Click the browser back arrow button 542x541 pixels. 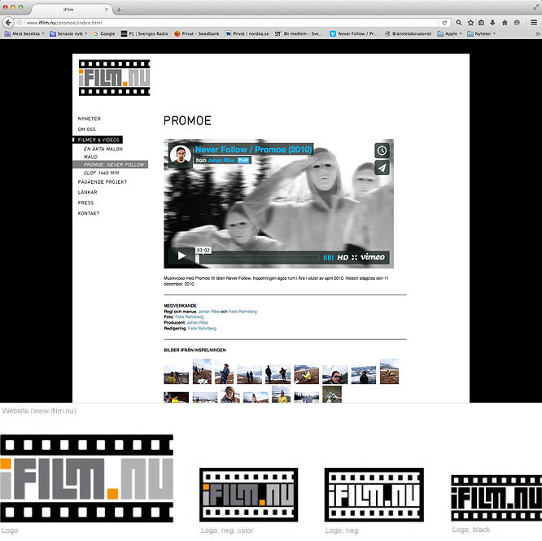tap(8, 23)
